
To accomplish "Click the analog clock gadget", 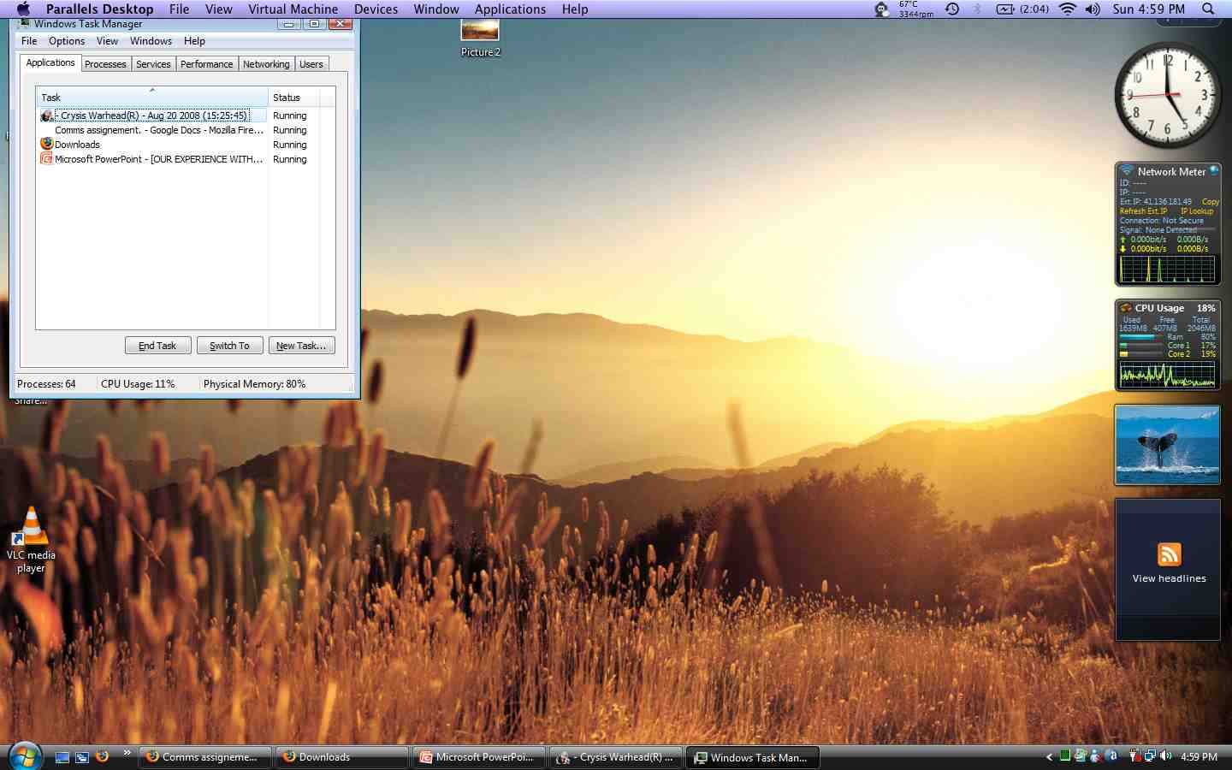I will click(1167, 96).
